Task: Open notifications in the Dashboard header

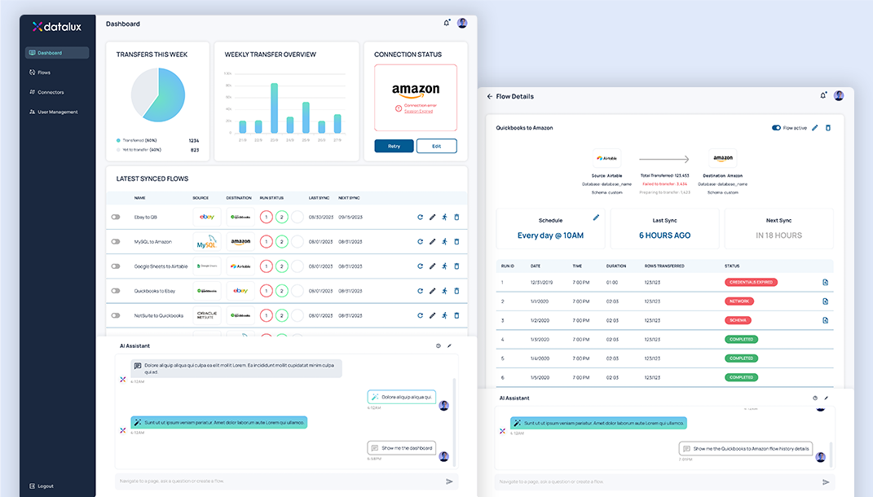Action: click(447, 23)
